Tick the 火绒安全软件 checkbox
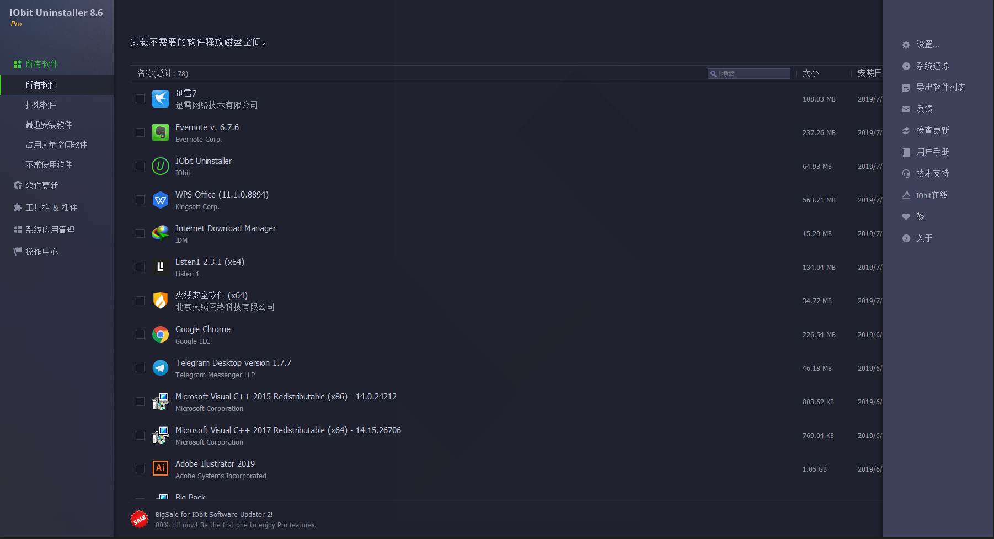The image size is (994, 539). 140,301
